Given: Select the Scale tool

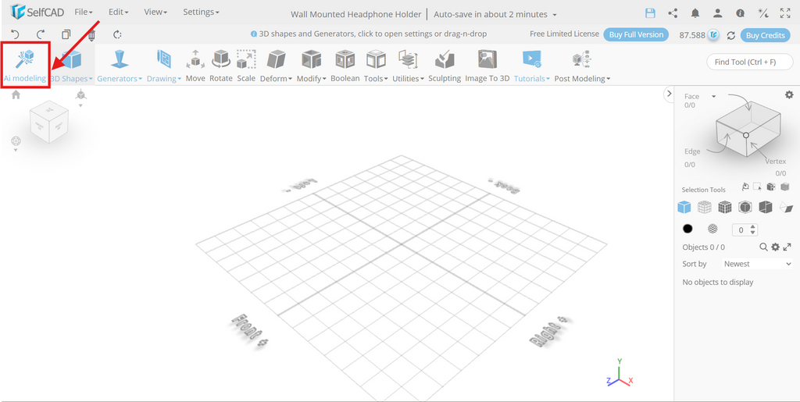Looking at the screenshot, I should click(x=246, y=66).
